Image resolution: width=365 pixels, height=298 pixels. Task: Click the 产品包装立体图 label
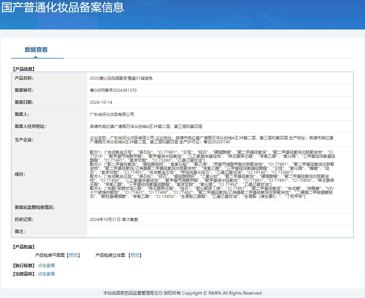tap(110, 255)
